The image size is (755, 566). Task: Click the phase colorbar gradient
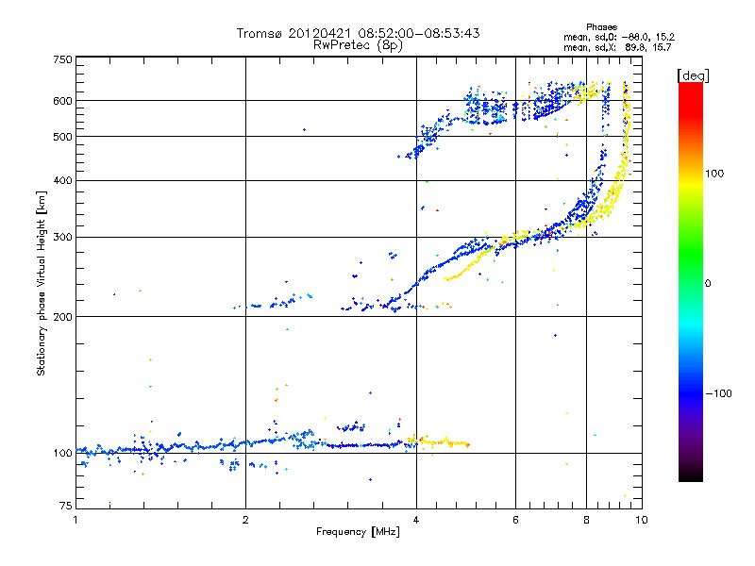[691, 282]
